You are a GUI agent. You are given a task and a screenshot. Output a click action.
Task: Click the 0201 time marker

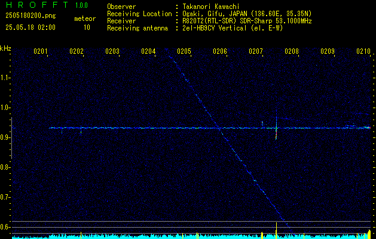coord(40,51)
